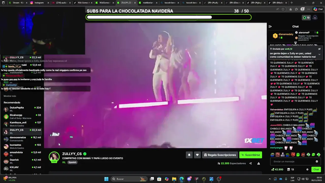Expand the pinned message from avril_12
This screenshot has height=183, width=325.
pos(319,54)
